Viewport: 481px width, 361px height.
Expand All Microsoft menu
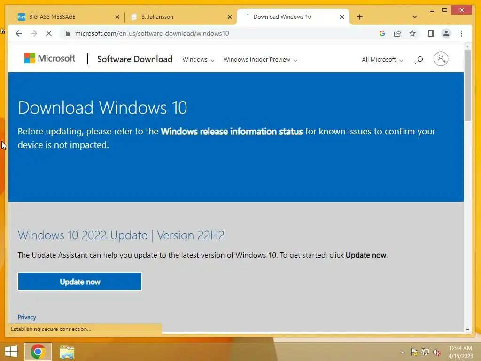coord(382,60)
